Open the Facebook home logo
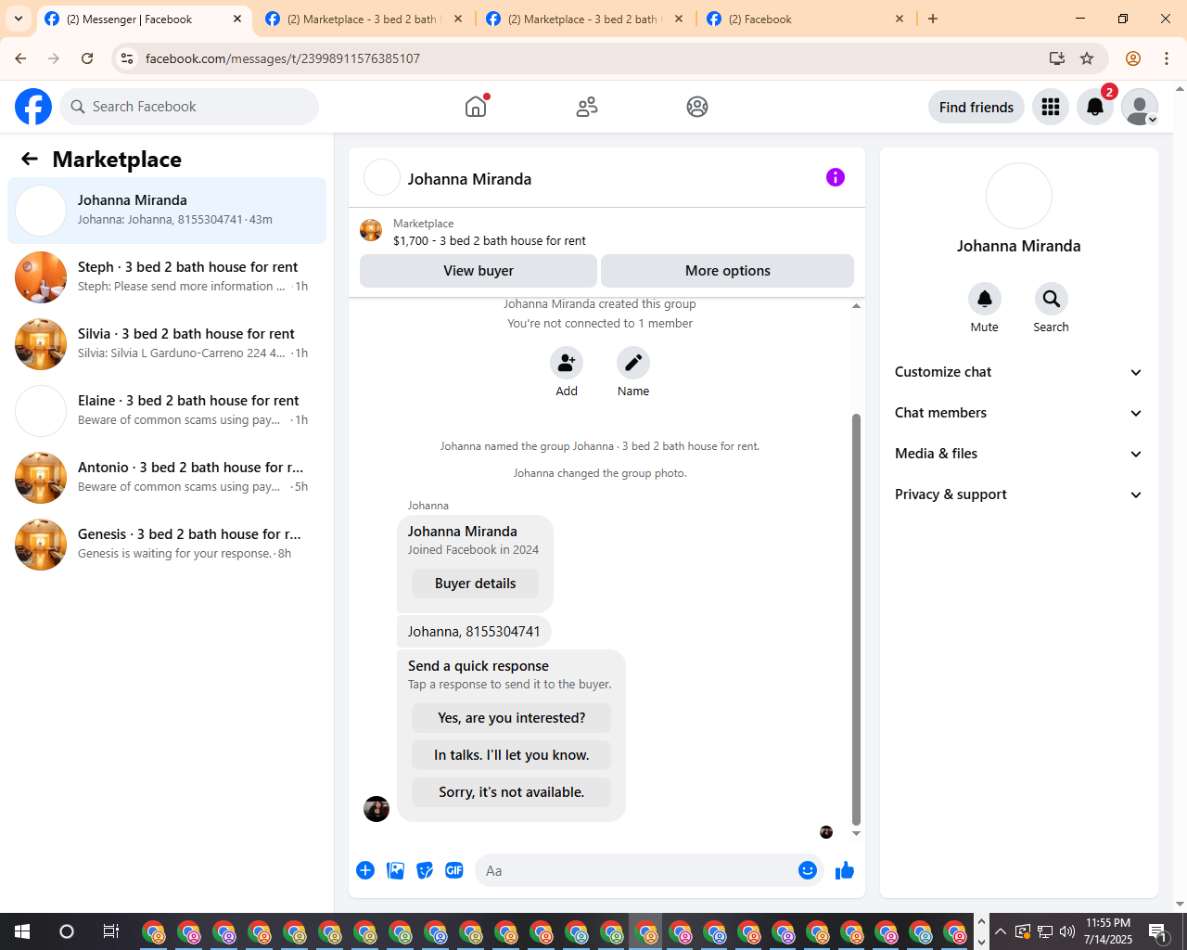Viewport: 1187px width, 950px height. (33, 107)
